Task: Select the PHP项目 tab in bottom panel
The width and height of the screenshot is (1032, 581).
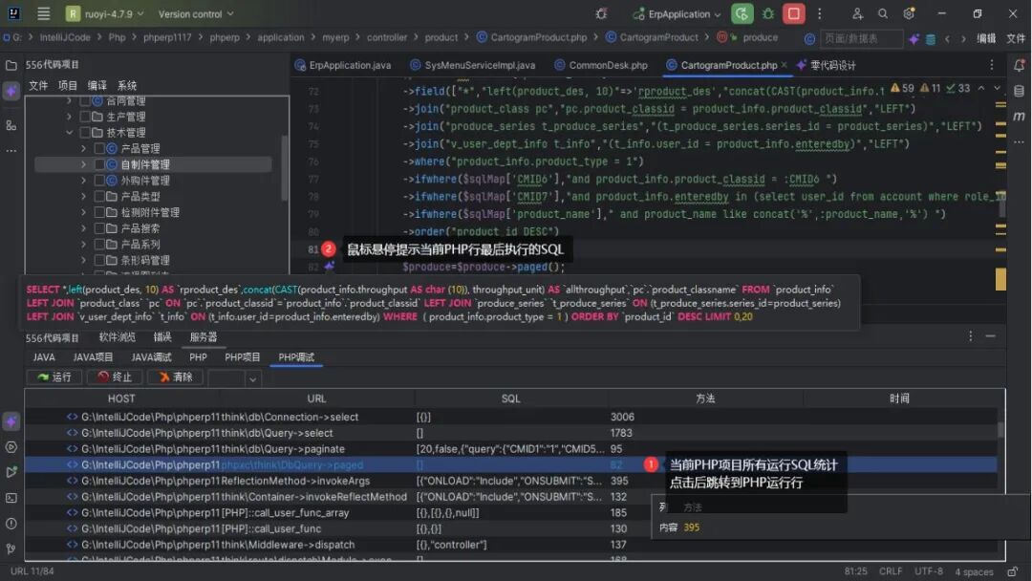Action: tap(243, 357)
